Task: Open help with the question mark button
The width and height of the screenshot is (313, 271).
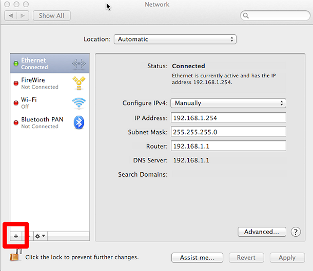Action: click(x=295, y=232)
